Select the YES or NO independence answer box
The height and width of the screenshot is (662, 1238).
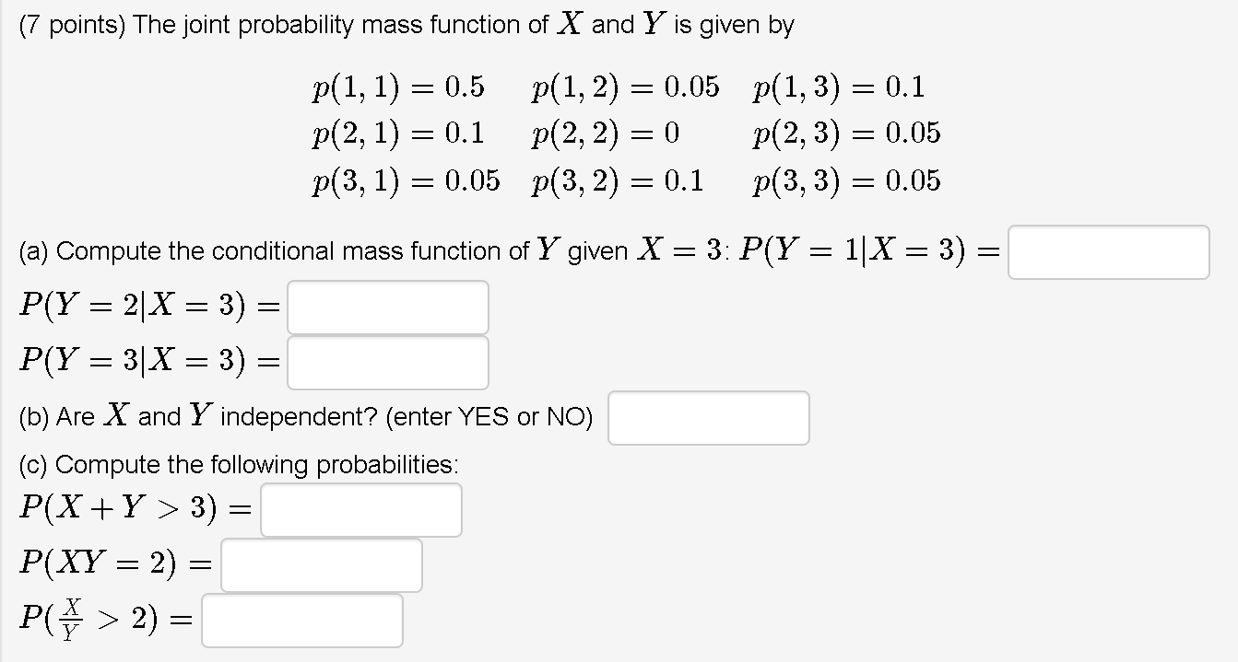(708, 417)
